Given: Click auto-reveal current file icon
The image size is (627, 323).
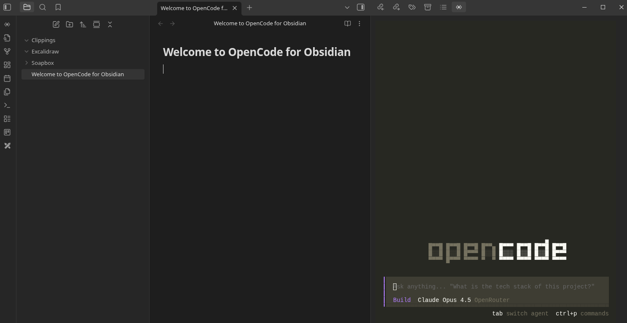Looking at the screenshot, I should [x=96, y=24].
